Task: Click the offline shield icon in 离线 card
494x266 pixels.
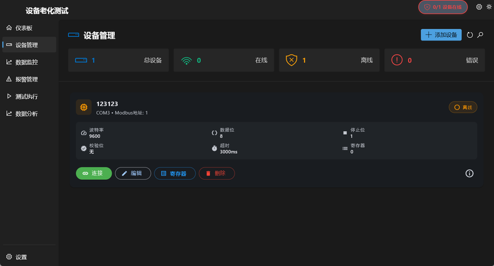Action: pyautogui.click(x=292, y=60)
